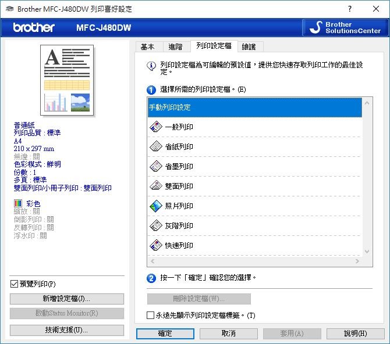Click the question mark help button
Viewport: 390px width, 344px height.
[x=350, y=9]
